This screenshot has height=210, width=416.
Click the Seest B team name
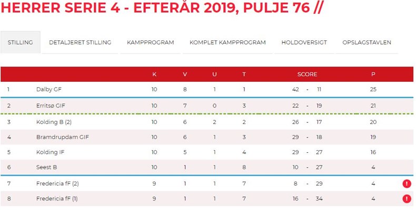pos(47,168)
